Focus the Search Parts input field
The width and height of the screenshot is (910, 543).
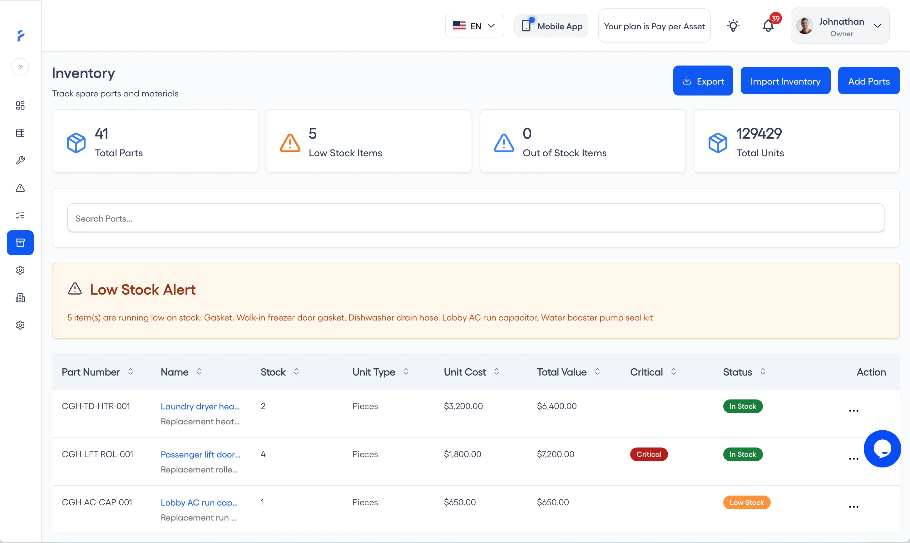476,218
